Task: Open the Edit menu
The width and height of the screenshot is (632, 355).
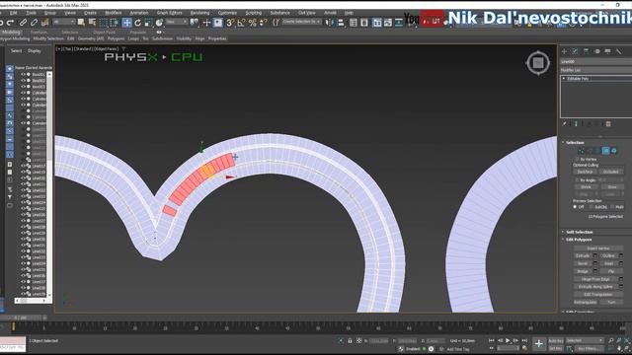Action: 13,13
